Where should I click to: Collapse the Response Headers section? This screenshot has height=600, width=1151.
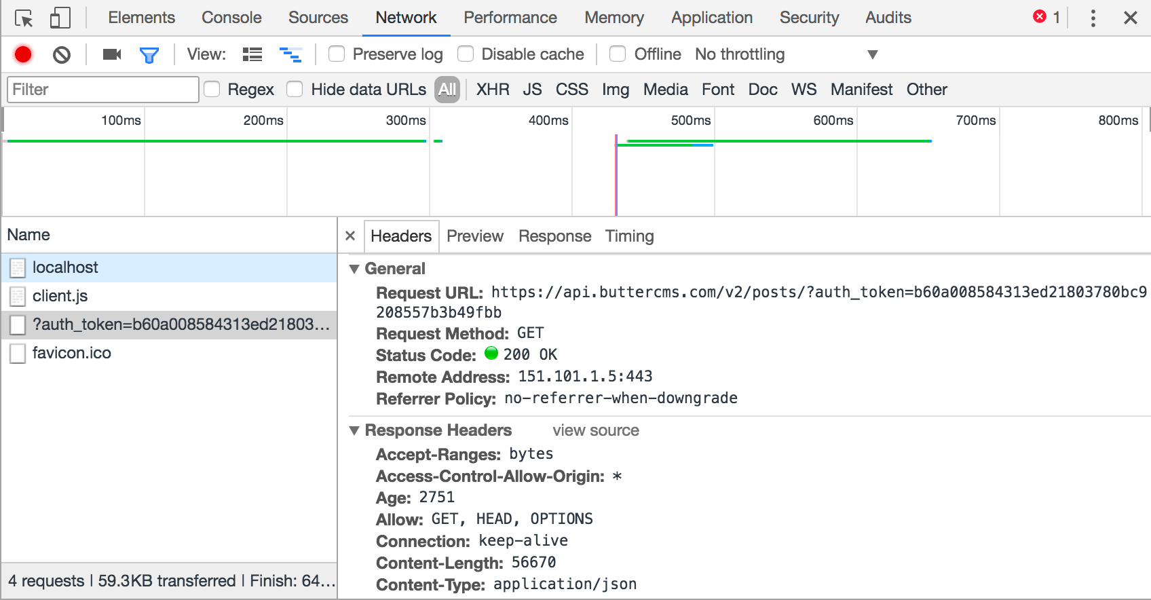354,430
